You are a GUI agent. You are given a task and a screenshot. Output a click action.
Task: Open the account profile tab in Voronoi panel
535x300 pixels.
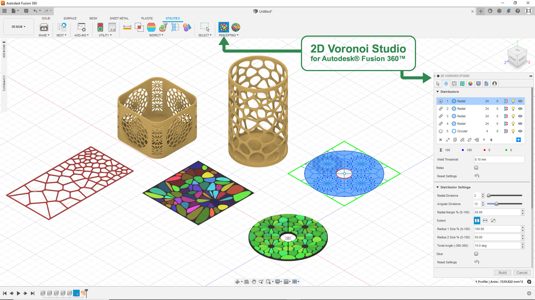(x=495, y=84)
